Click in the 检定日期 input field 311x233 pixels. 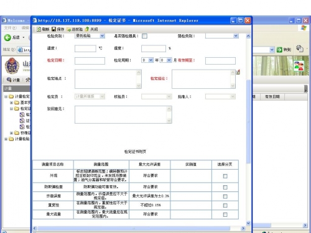pos(90,61)
